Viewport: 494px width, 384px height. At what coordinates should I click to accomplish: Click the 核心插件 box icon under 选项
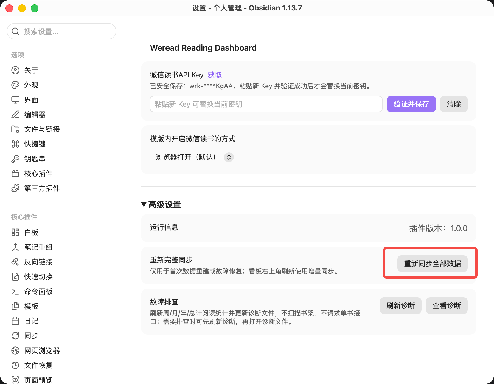15,174
